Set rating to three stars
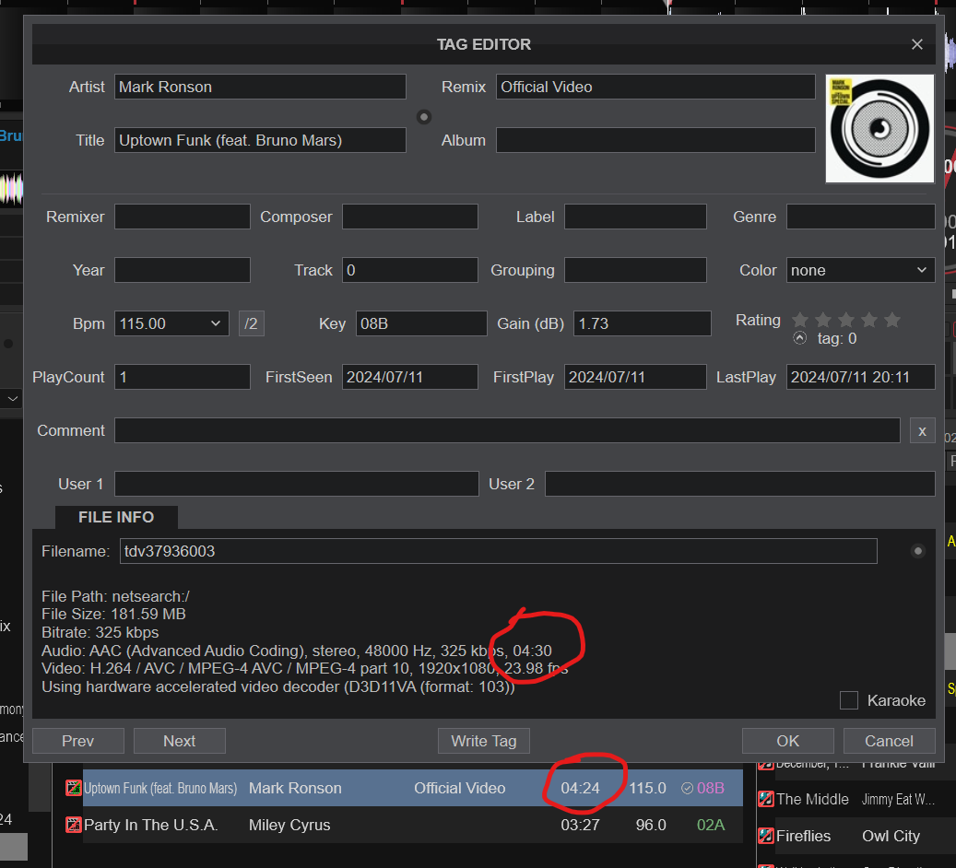The width and height of the screenshot is (956, 868). 846,320
